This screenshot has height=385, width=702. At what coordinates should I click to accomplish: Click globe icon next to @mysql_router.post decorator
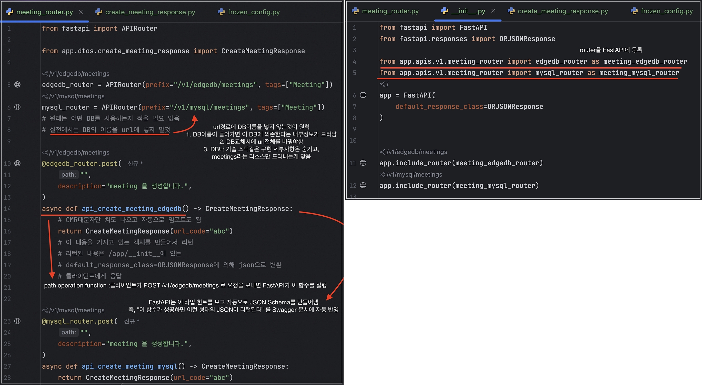click(x=17, y=321)
